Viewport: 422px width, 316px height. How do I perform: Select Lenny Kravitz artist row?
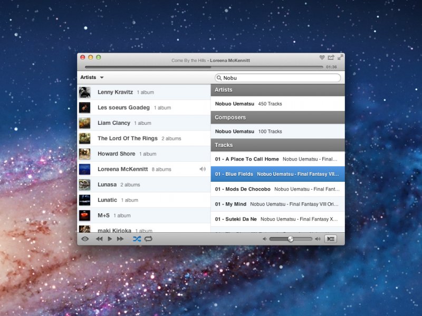point(144,92)
